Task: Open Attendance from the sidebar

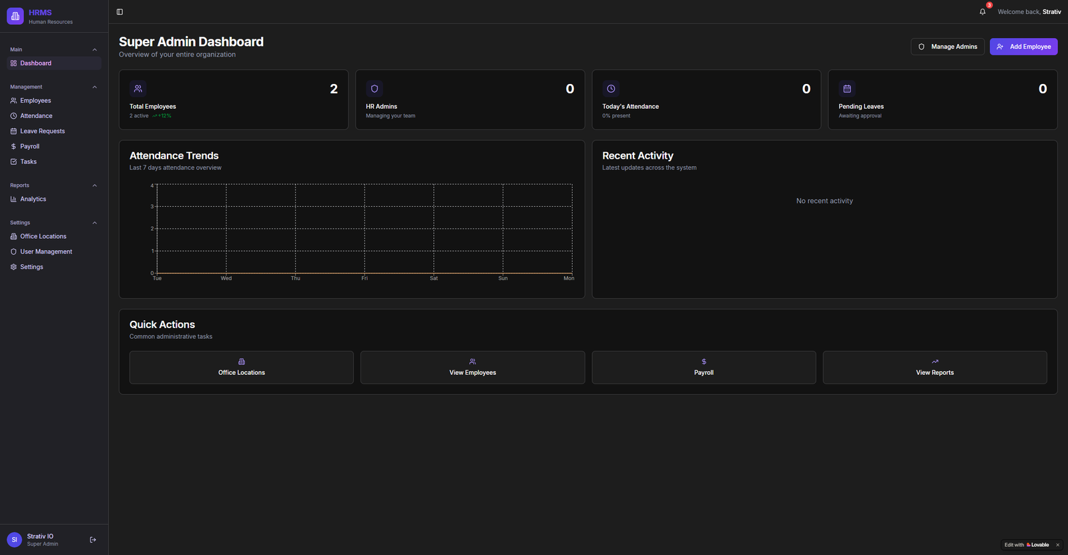Action: click(54, 116)
